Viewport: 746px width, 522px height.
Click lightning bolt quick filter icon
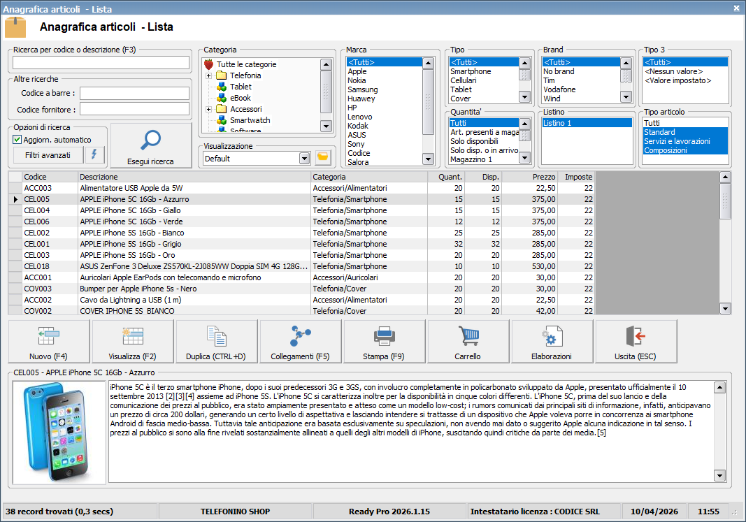95,155
